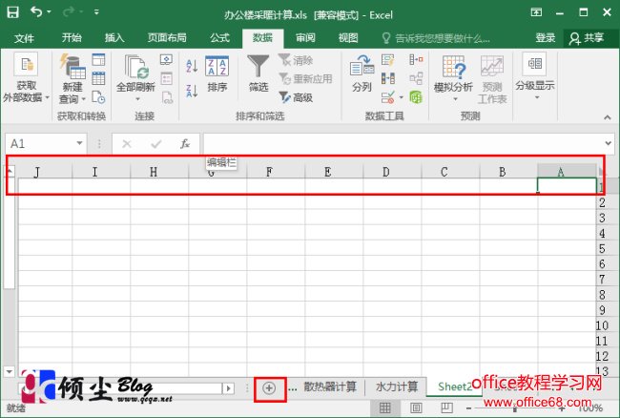Switch to the Insert (插入) tab
The width and height of the screenshot is (620, 418).
pos(114,38)
